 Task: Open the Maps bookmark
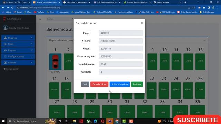pos(28,12)
